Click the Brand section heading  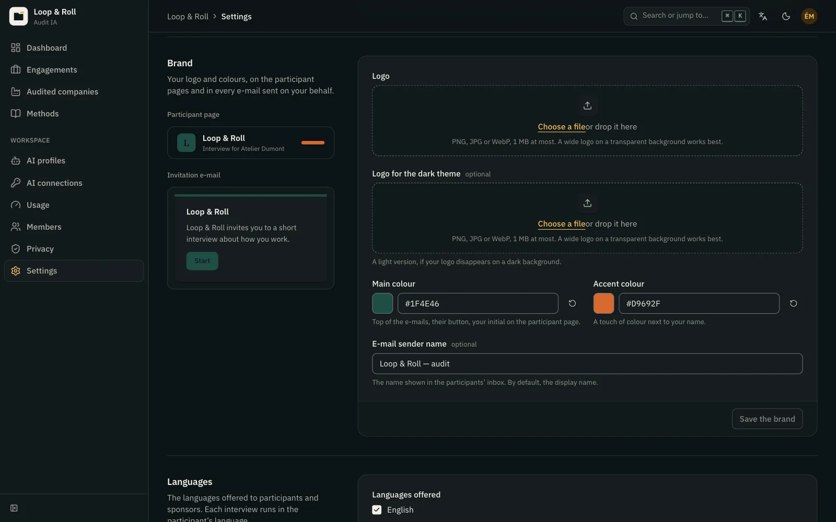coord(180,63)
